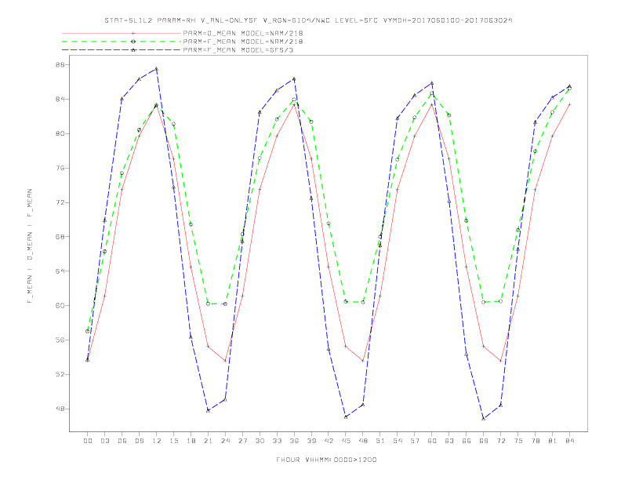Viewport: 621px width, 480px height.
Task: Click the x-axis tick label 69
Action: point(484,441)
